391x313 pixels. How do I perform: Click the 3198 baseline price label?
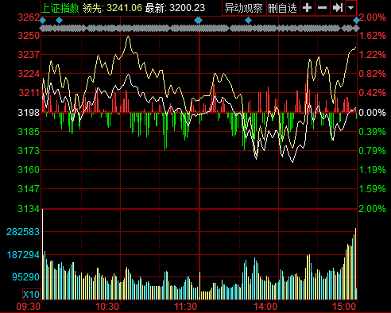click(29, 113)
